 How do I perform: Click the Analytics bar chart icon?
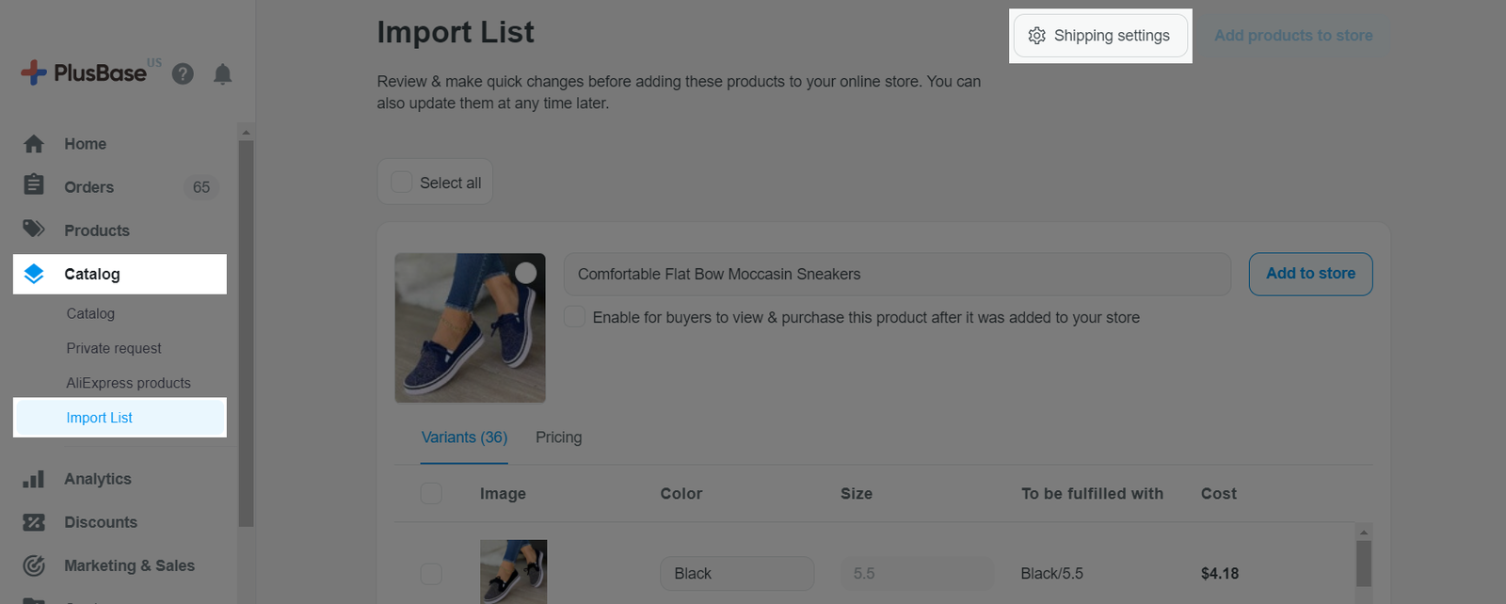[34, 479]
